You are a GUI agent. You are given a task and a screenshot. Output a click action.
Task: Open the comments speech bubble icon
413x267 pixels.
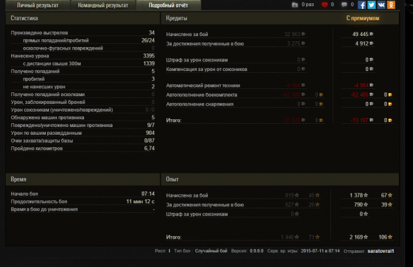[x=344, y=5]
